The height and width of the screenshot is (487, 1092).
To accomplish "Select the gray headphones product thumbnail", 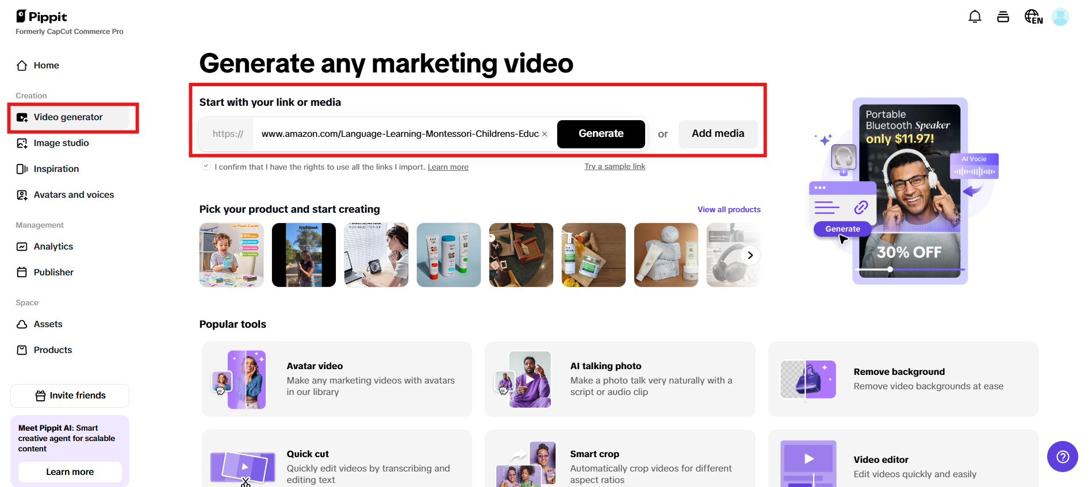I will (x=733, y=255).
